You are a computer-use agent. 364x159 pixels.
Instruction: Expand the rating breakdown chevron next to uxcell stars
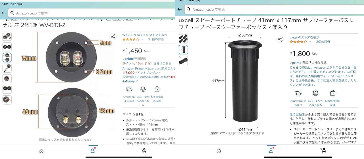(310, 42)
